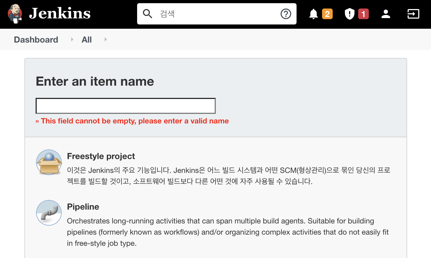Open notifications bell icon
The image size is (431, 258).
tap(314, 14)
